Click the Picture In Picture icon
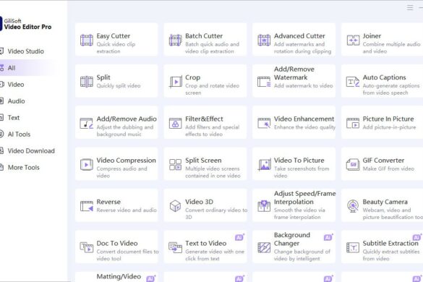Screen dimensions: 423x282 [353, 123]
